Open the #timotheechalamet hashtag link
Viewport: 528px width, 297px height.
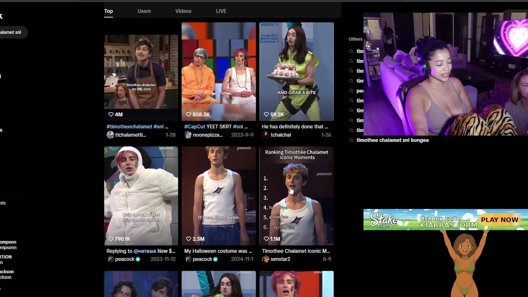[129, 127]
